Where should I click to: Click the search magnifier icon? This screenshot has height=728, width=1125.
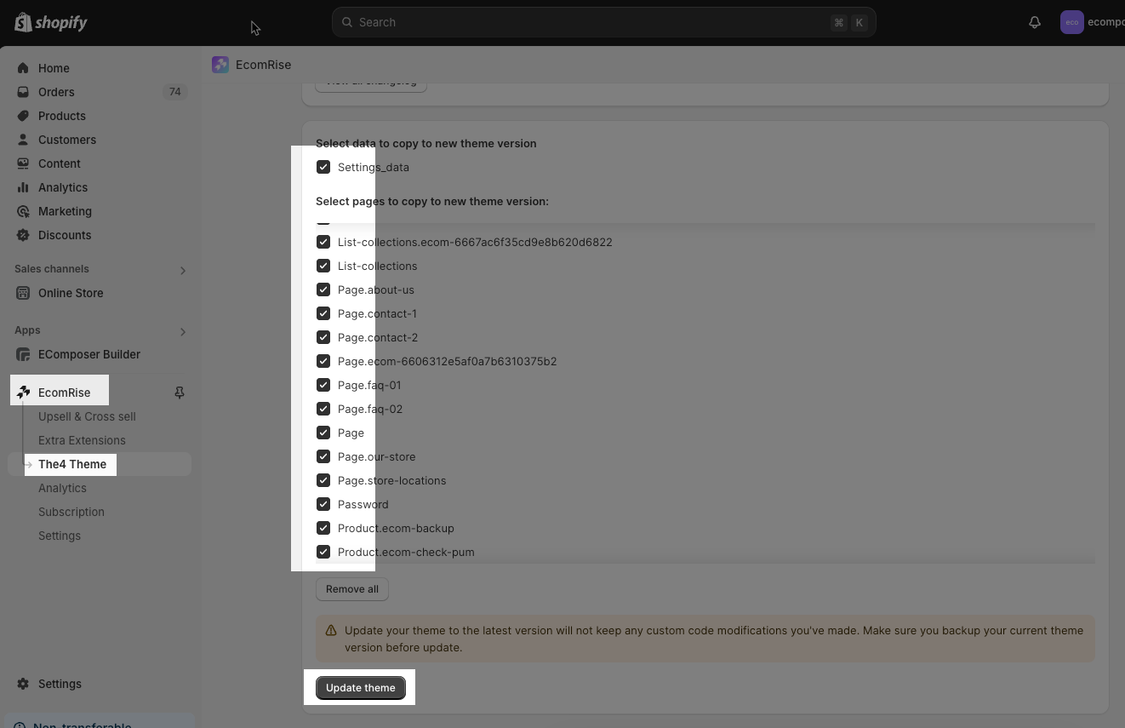coord(347,22)
